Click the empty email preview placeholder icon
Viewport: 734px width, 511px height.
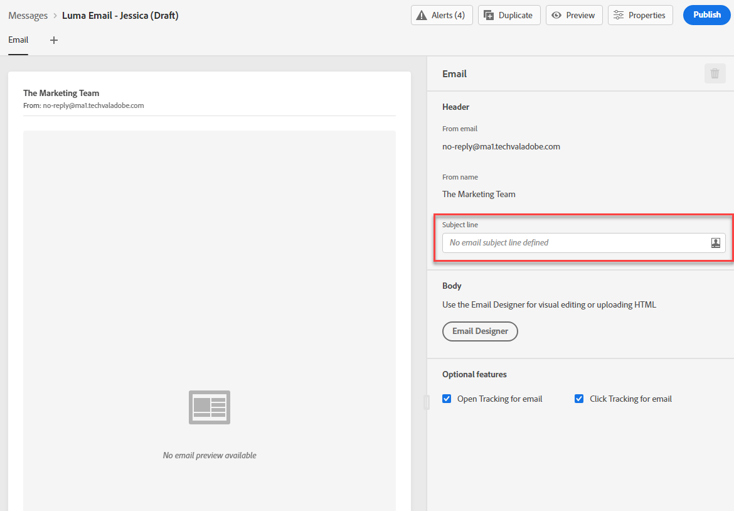(210, 407)
